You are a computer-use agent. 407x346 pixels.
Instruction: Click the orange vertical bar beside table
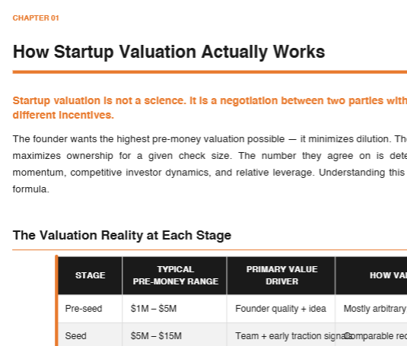[x=56, y=300]
